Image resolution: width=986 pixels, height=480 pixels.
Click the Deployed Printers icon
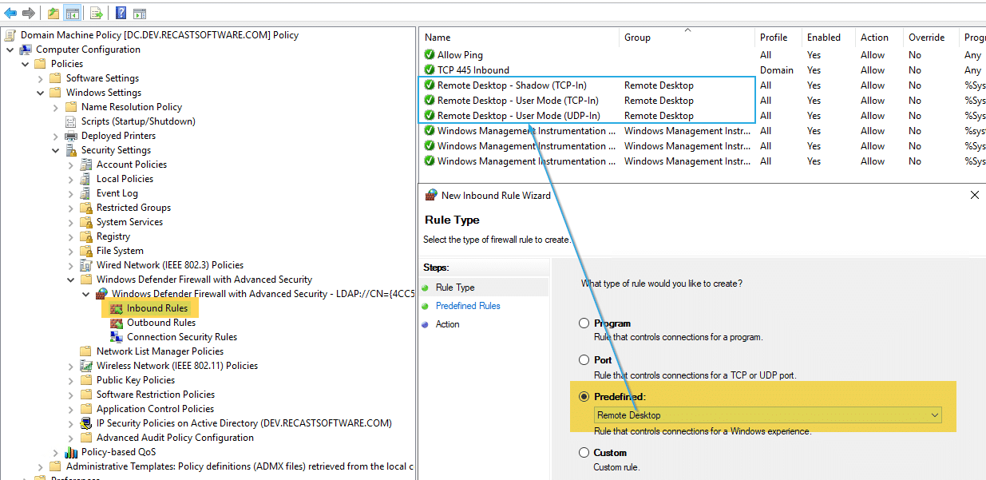tap(71, 136)
